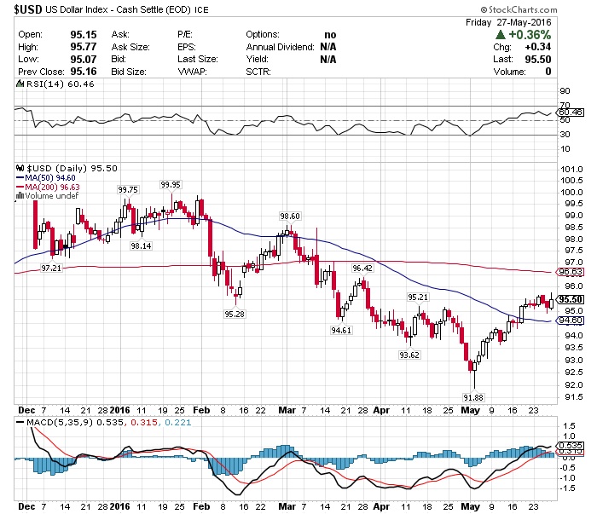This screenshot has width=597, height=514.
Task: Click the 98.60 March peak label
Action: point(290,217)
